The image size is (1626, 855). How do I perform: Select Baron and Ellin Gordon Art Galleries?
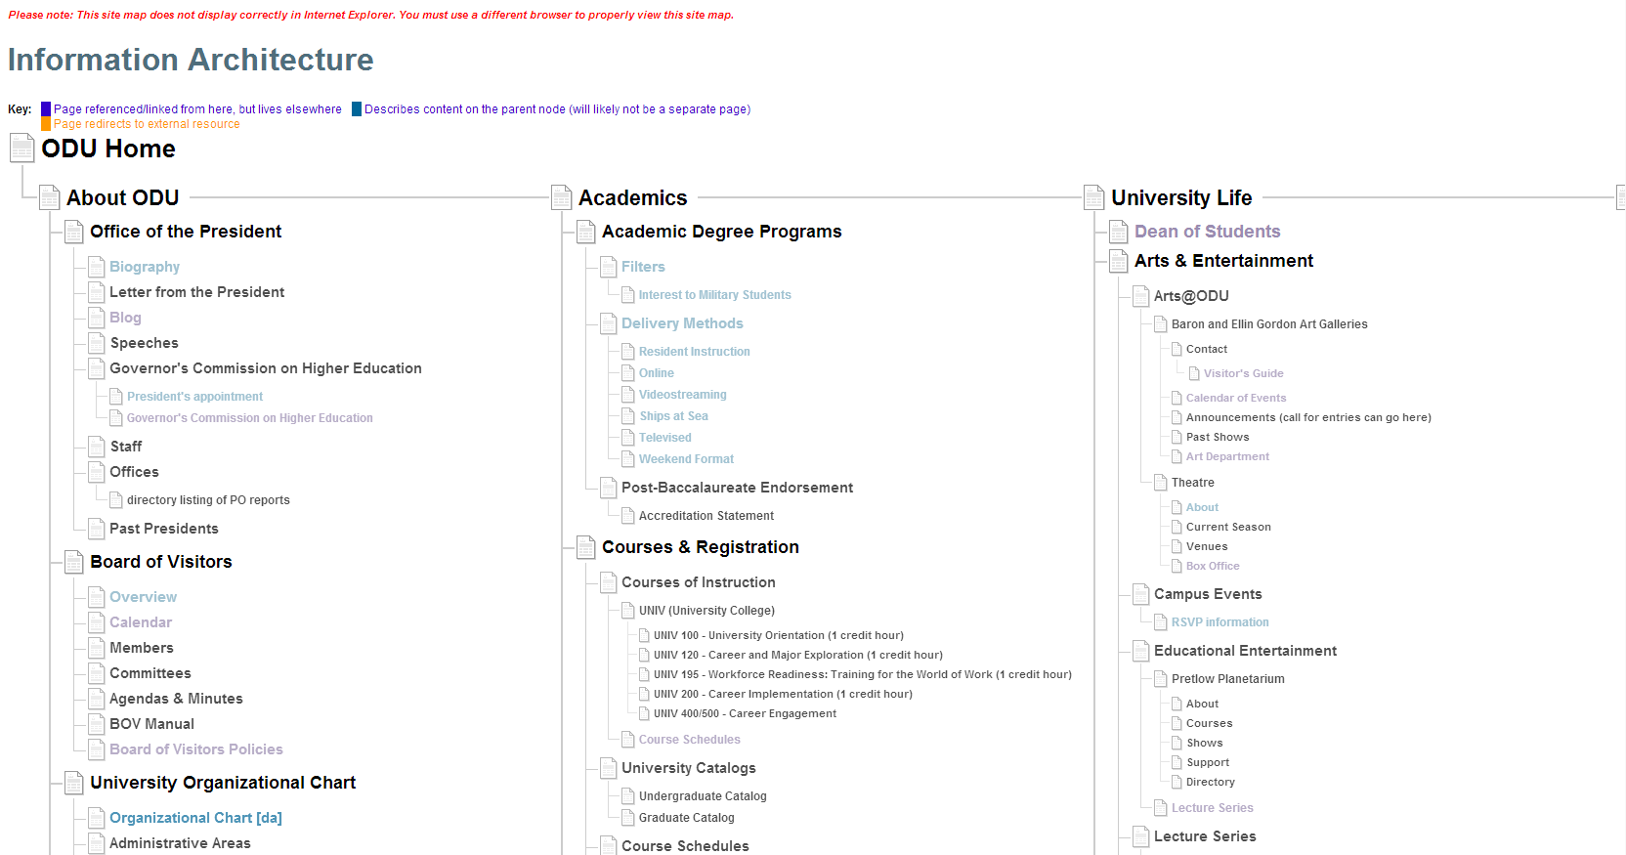coord(1269,324)
